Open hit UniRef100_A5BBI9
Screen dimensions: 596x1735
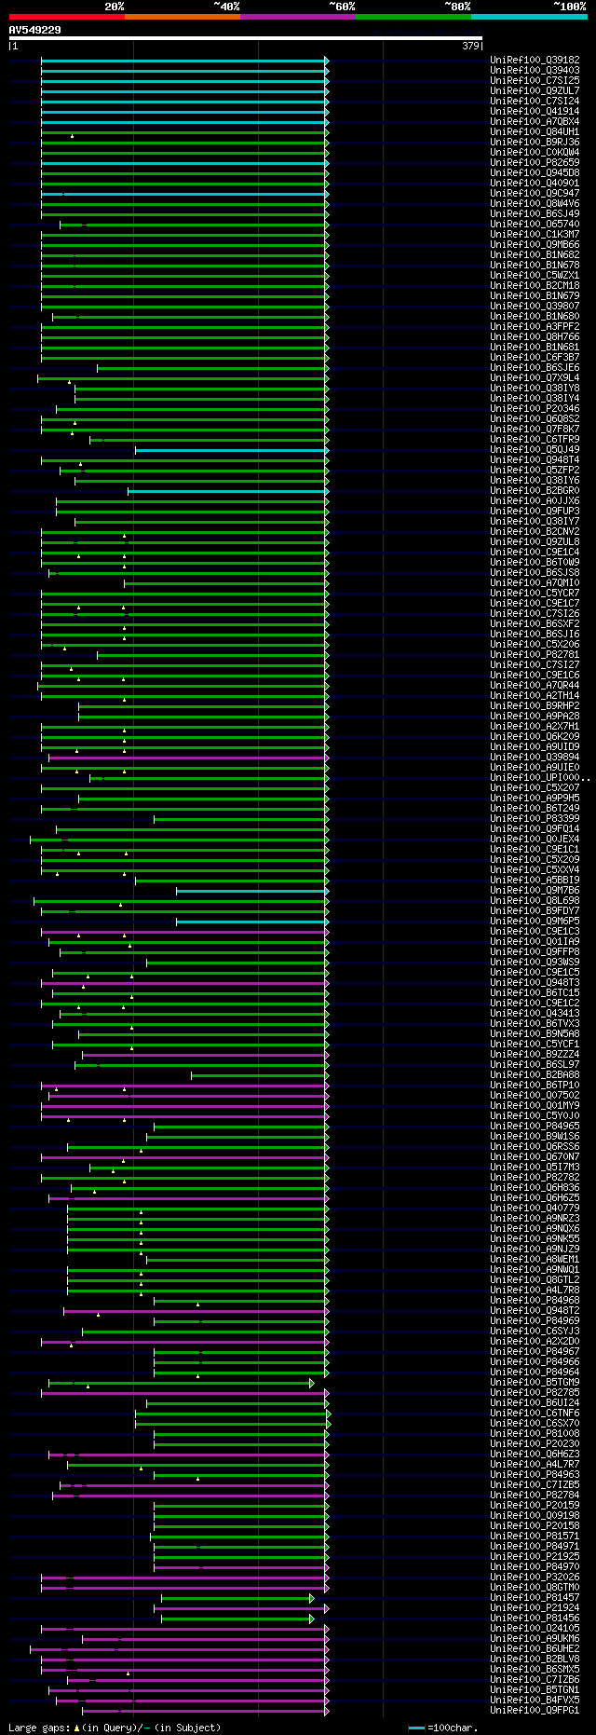535,881
